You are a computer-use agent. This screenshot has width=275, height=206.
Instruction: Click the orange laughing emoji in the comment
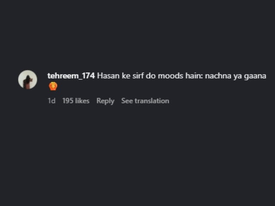[53, 86]
